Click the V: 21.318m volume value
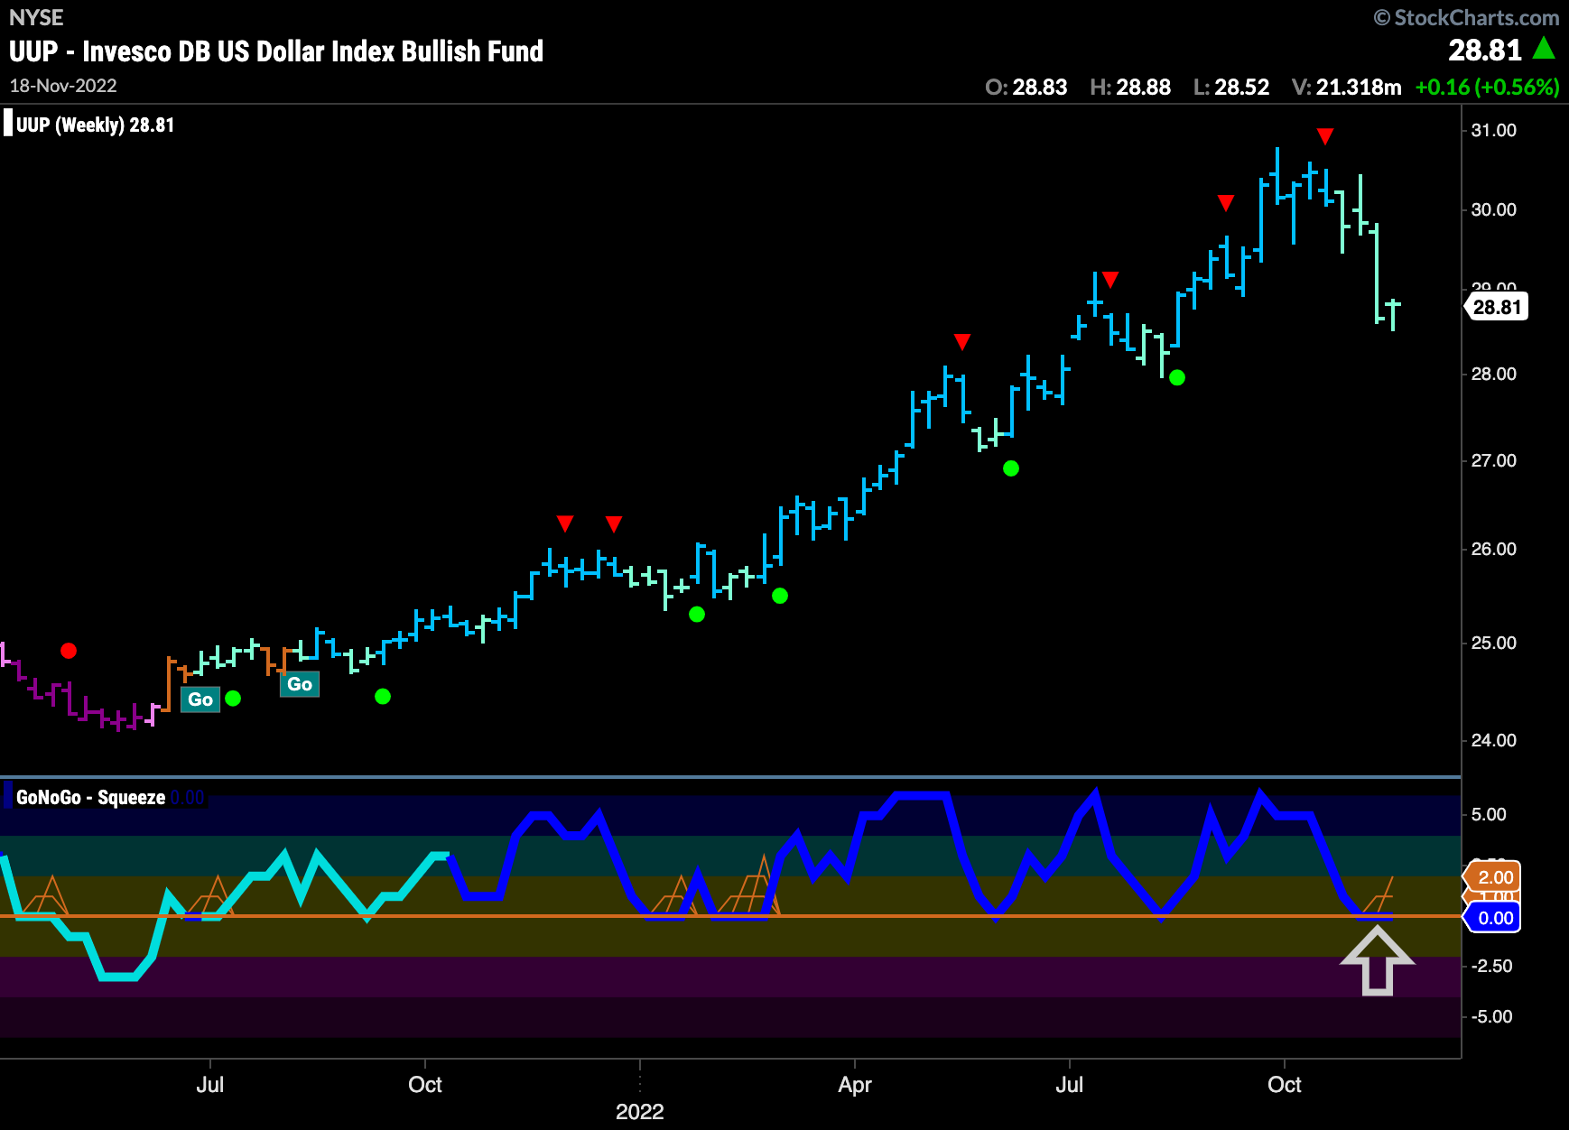 click(1346, 88)
